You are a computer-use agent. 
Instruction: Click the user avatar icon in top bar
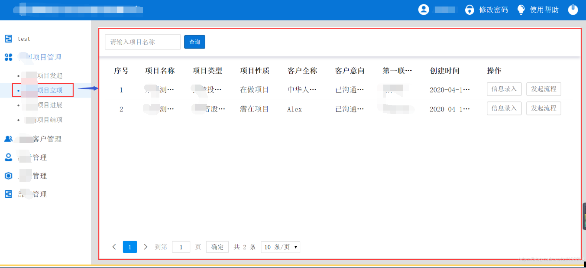pos(424,9)
